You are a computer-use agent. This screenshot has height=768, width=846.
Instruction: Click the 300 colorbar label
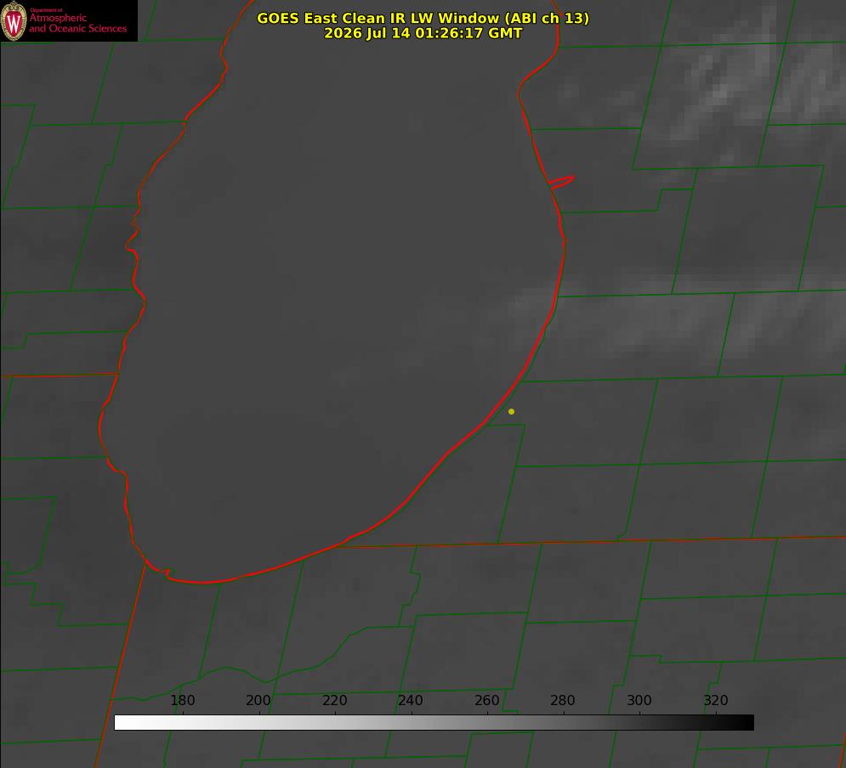coord(639,700)
